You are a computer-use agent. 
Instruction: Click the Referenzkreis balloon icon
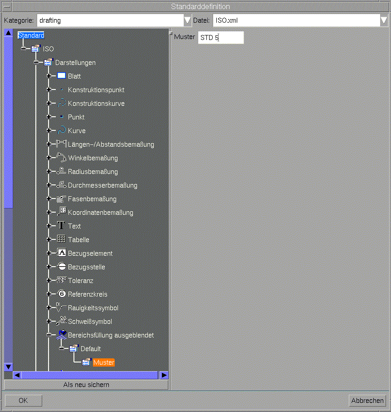point(61,293)
